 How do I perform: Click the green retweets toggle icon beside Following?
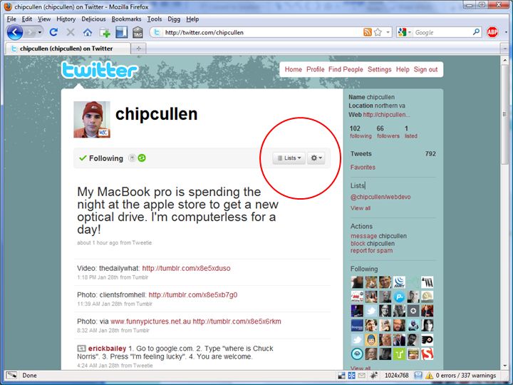click(x=142, y=158)
